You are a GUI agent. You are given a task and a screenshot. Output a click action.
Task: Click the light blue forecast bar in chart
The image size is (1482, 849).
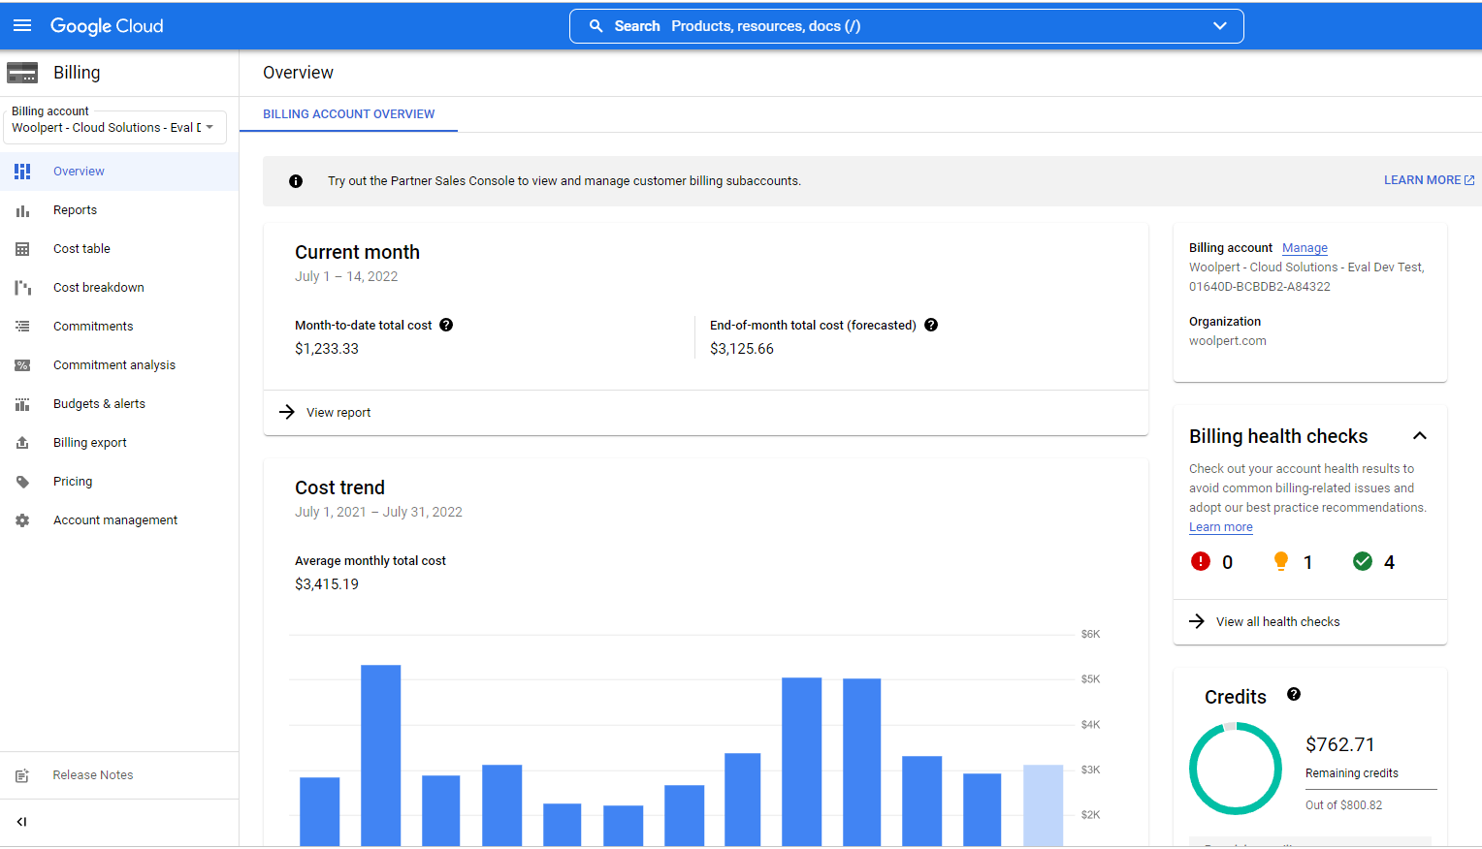pyautogui.click(x=1044, y=806)
